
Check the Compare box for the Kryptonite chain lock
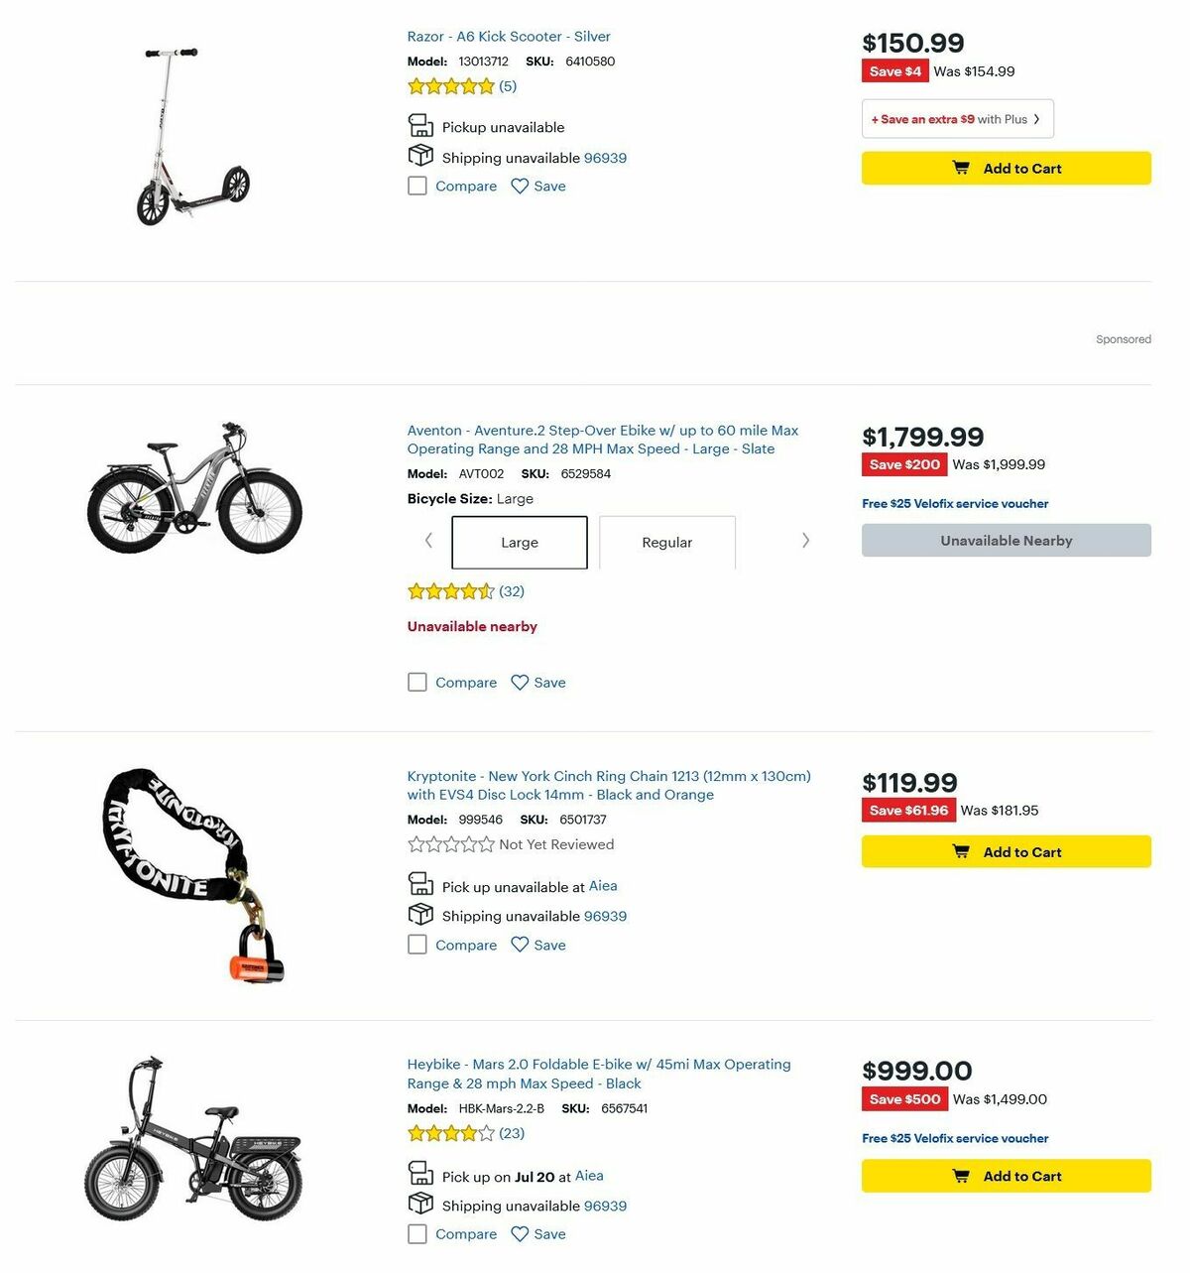[x=417, y=945]
